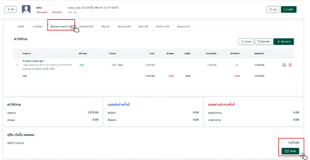310x160 pixels.
Task: Switch to the คนไข้ tab
Action: tap(21, 27)
